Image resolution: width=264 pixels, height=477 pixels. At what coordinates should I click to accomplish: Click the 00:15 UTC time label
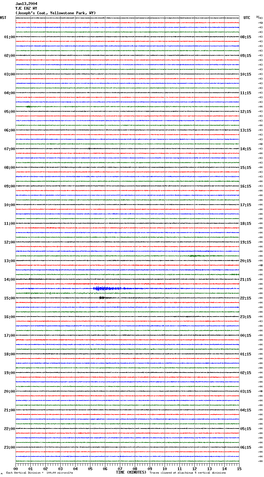(246, 336)
